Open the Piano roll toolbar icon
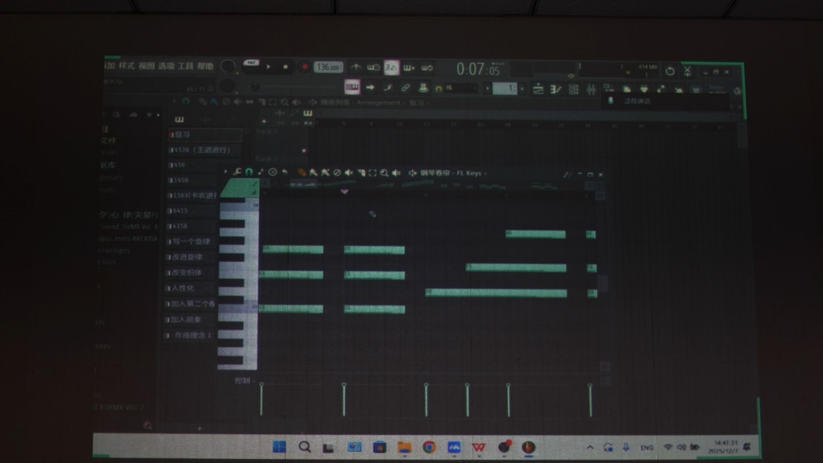This screenshot has width=823, height=463. click(x=556, y=89)
